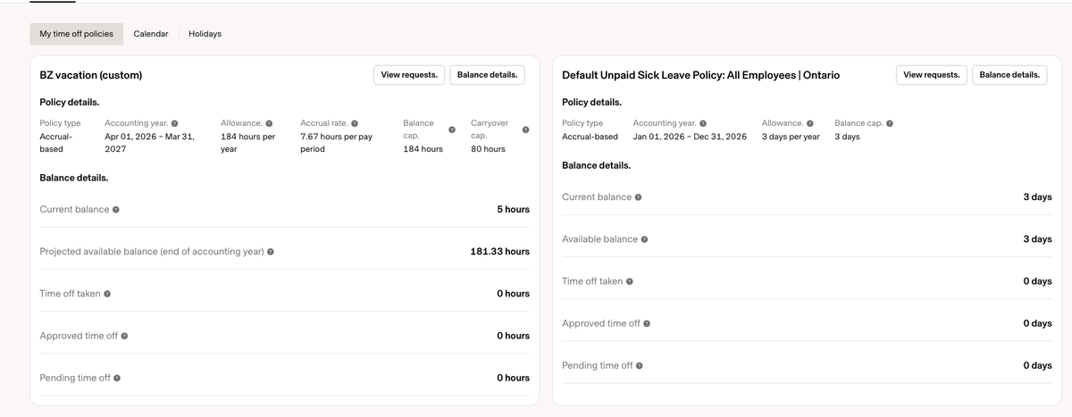Click help icon next to Projected available balance
This screenshot has width=1072, height=417.
(x=271, y=252)
